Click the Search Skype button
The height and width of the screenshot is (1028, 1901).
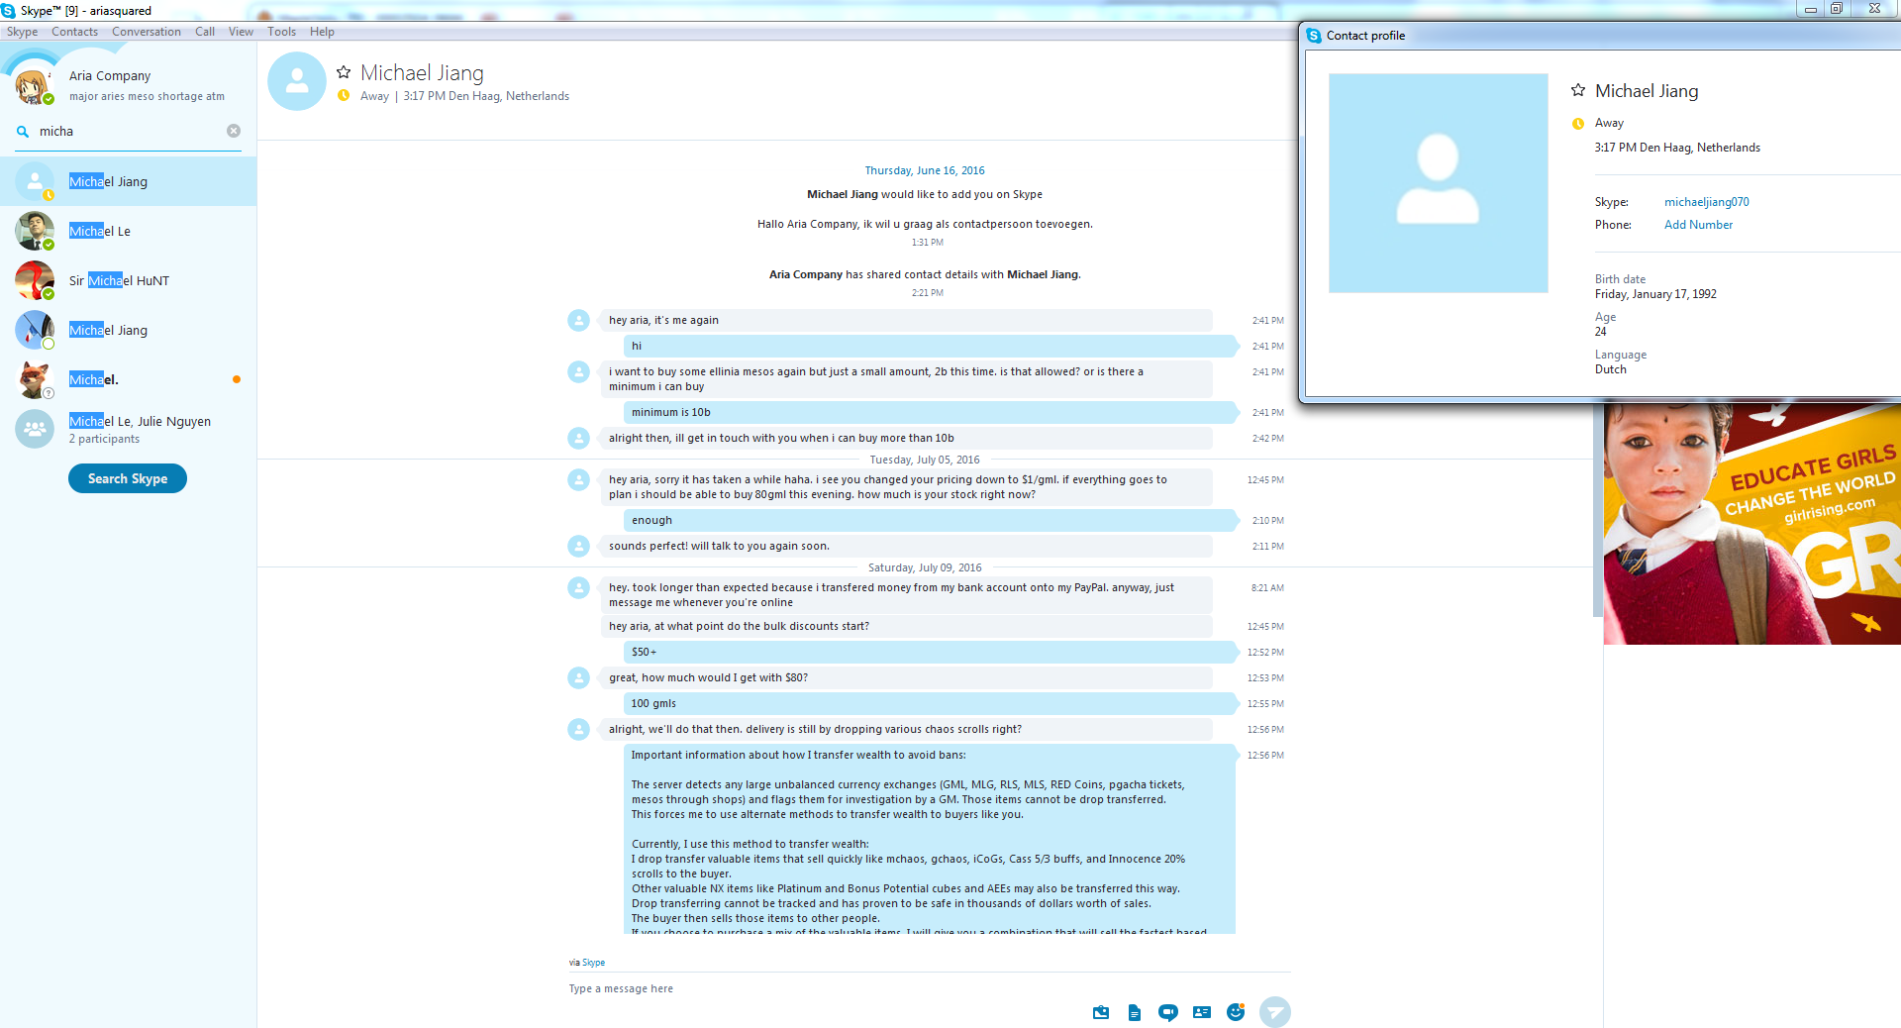(x=128, y=478)
